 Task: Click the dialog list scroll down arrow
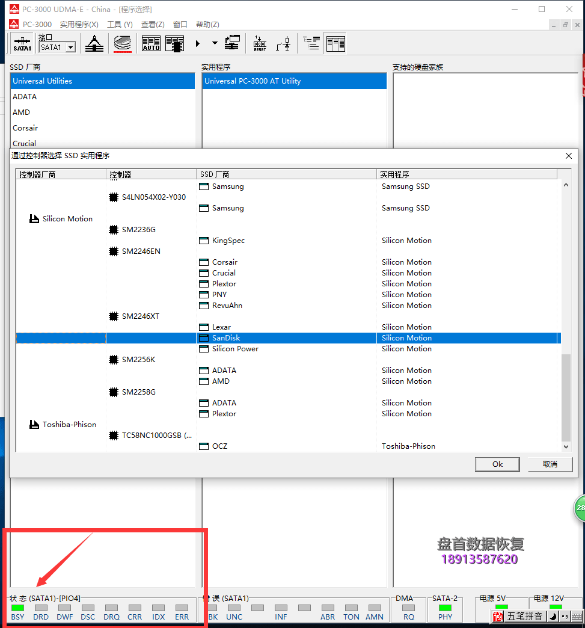[566, 446]
